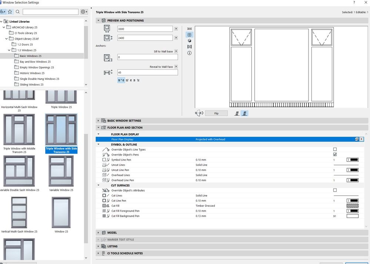Enable Override Object's Line Types checkbox

point(335,150)
